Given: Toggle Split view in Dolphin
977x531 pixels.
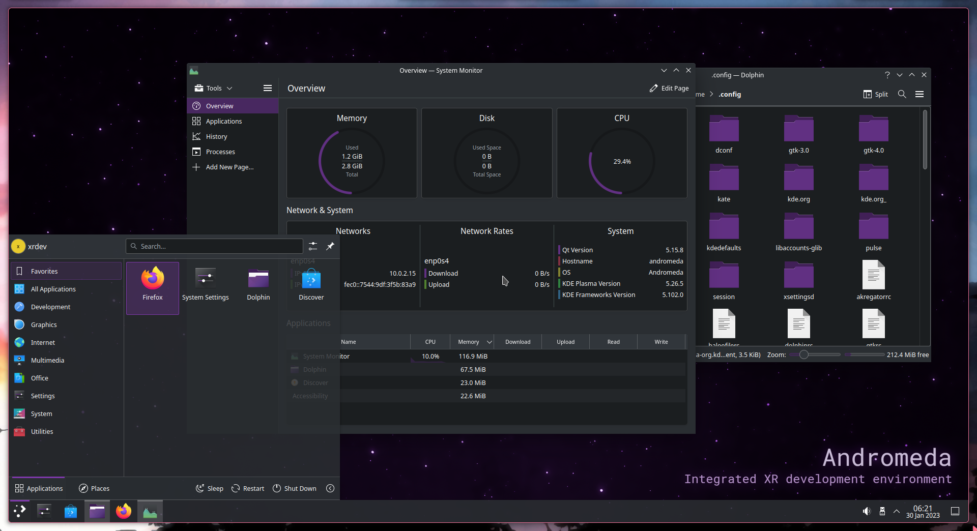Looking at the screenshot, I should tap(875, 94).
